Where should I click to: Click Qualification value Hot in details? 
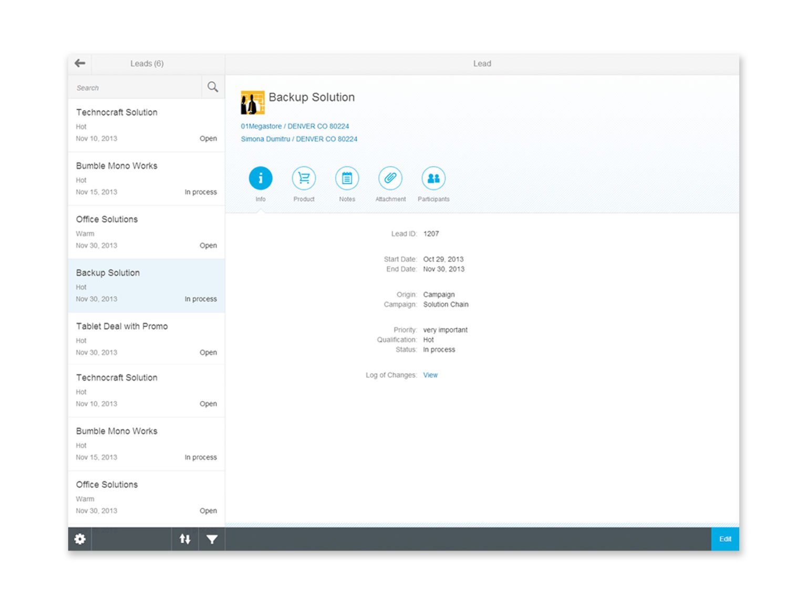(x=428, y=340)
